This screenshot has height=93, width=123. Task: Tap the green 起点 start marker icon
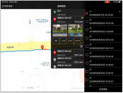click(x=55, y=13)
